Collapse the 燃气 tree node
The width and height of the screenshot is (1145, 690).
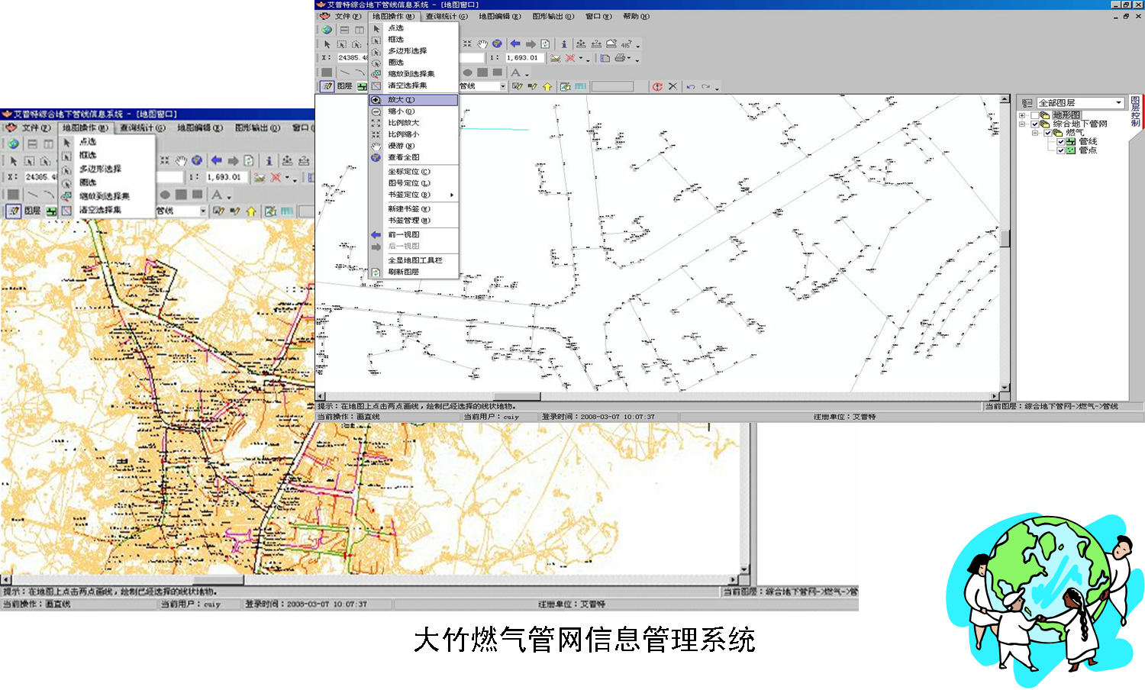[1035, 133]
